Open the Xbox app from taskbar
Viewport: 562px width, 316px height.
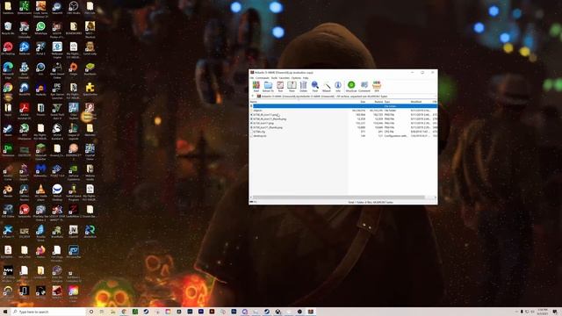coord(277,312)
